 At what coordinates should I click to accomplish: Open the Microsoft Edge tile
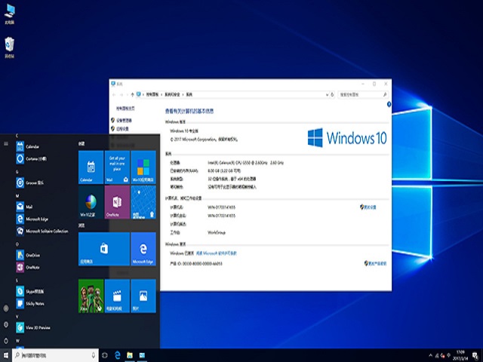[143, 249]
